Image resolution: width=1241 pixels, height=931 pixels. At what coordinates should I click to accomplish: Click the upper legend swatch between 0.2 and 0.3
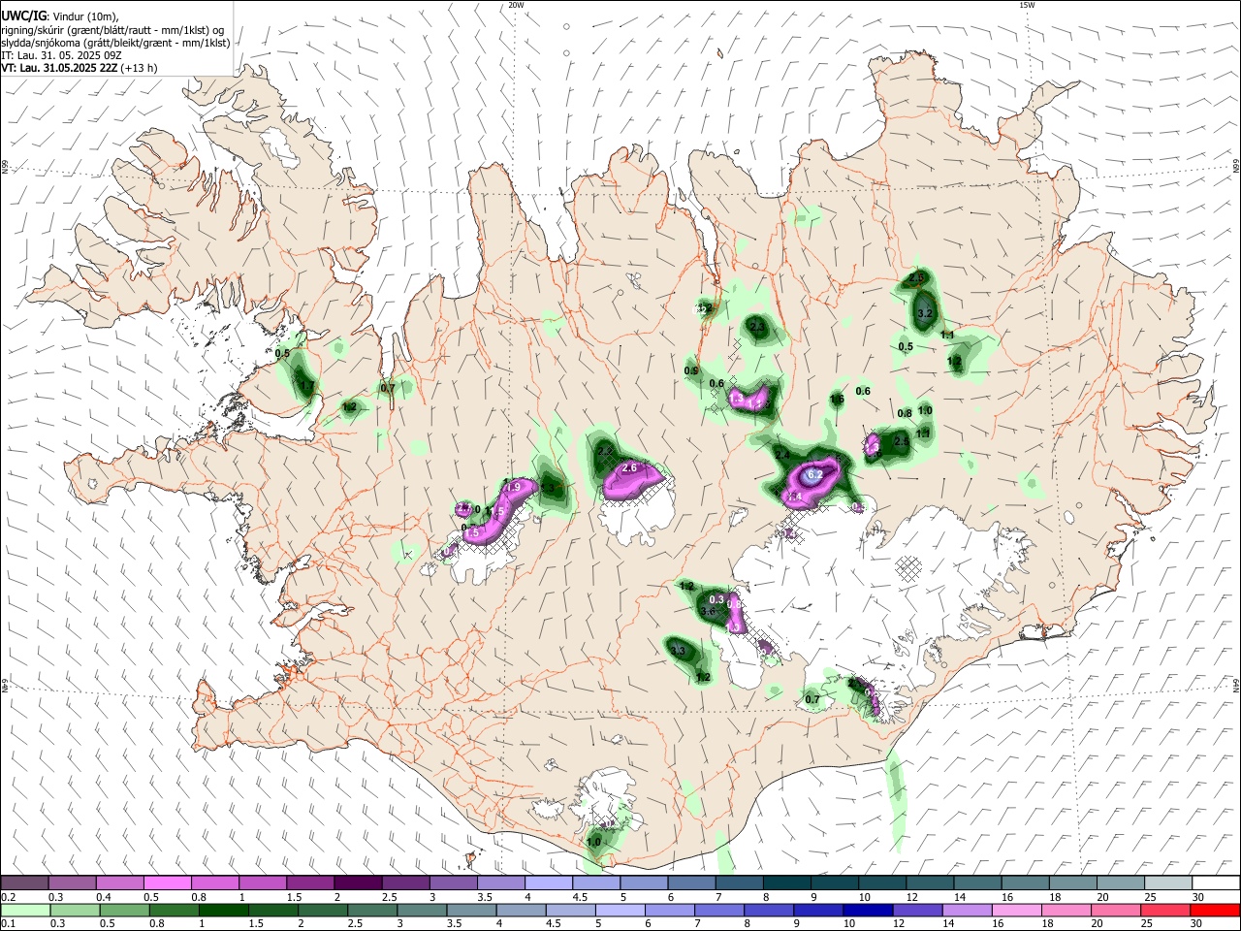coord(26,883)
